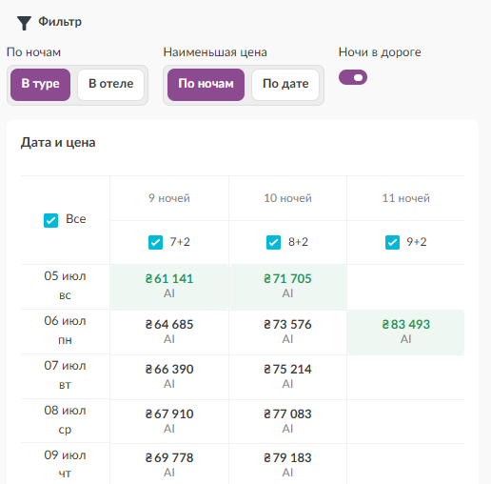
Task: Uncheck the 8+2 nights checkbox
Action: [x=273, y=242]
